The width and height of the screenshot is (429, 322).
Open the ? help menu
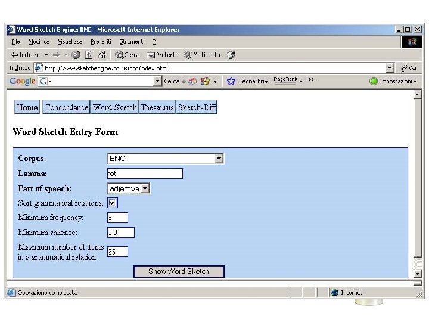(x=154, y=42)
